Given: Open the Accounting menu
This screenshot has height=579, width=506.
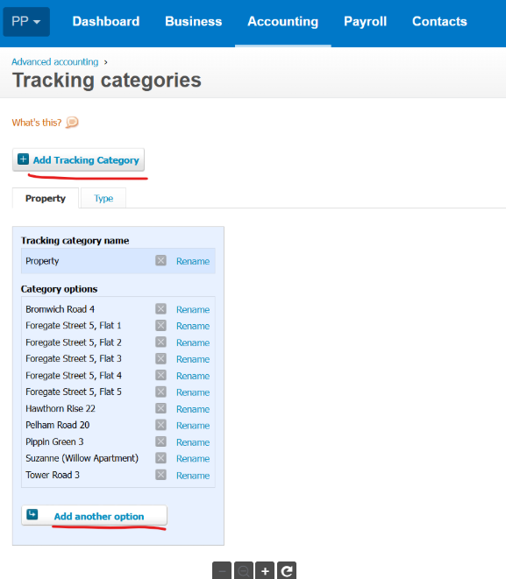Looking at the screenshot, I should click(x=282, y=21).
